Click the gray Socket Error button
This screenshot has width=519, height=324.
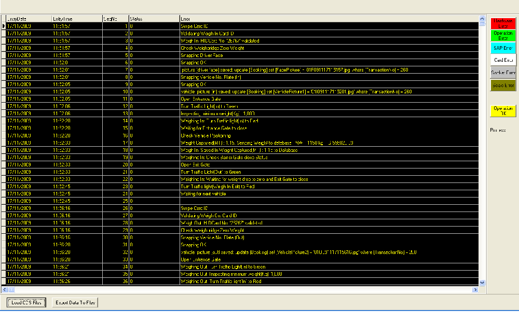(x=503, y=73)
